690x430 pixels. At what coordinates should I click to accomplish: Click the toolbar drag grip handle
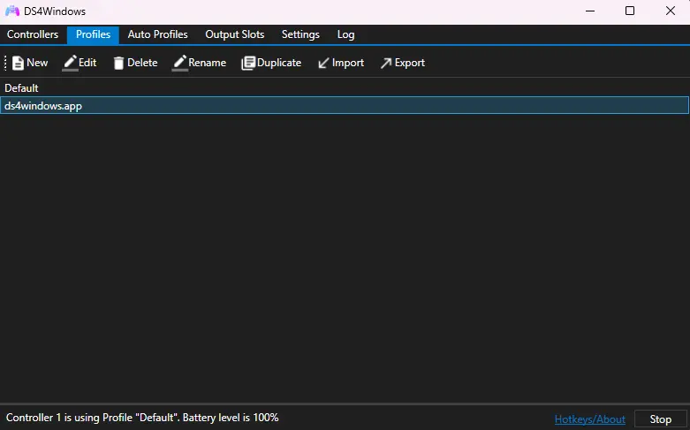coord(5,63)
